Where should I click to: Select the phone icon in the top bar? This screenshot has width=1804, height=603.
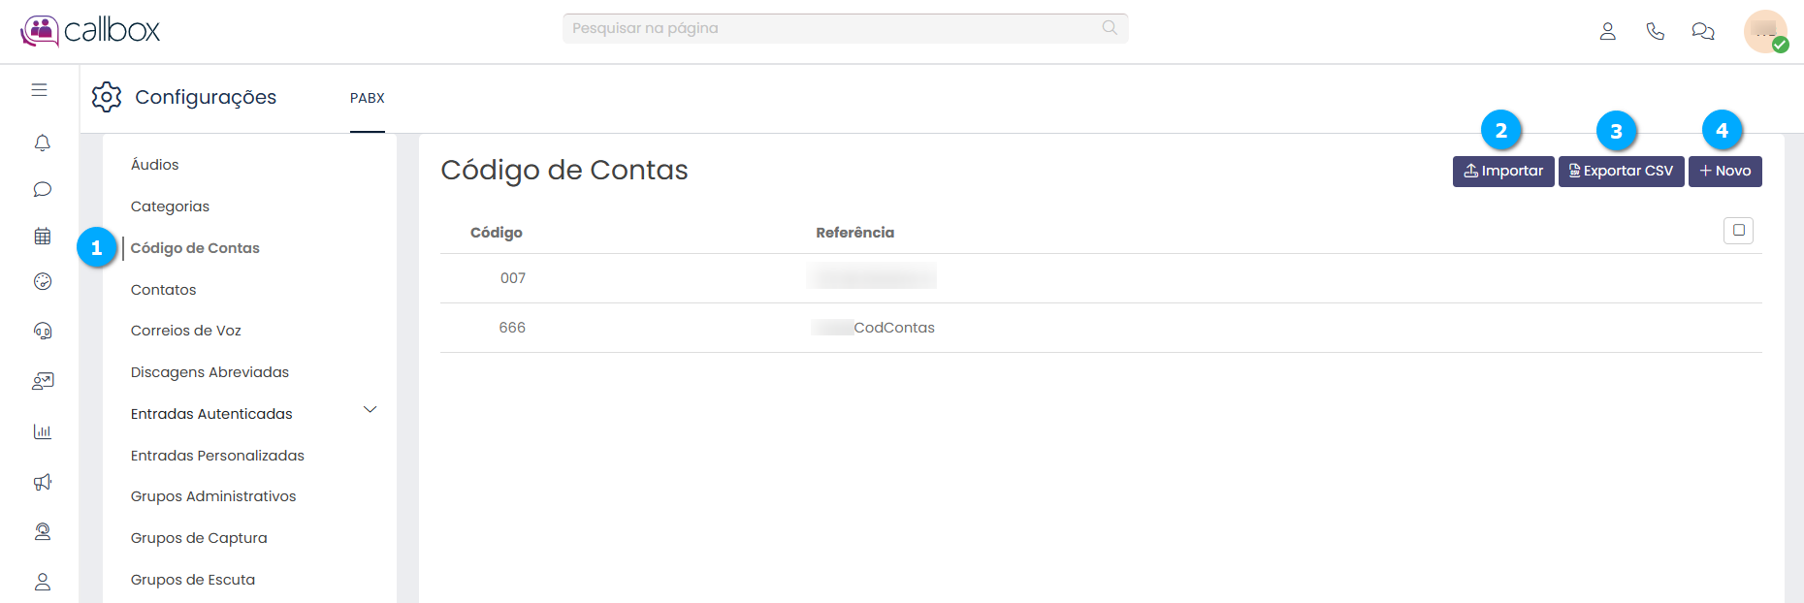tap(1655, 31)
